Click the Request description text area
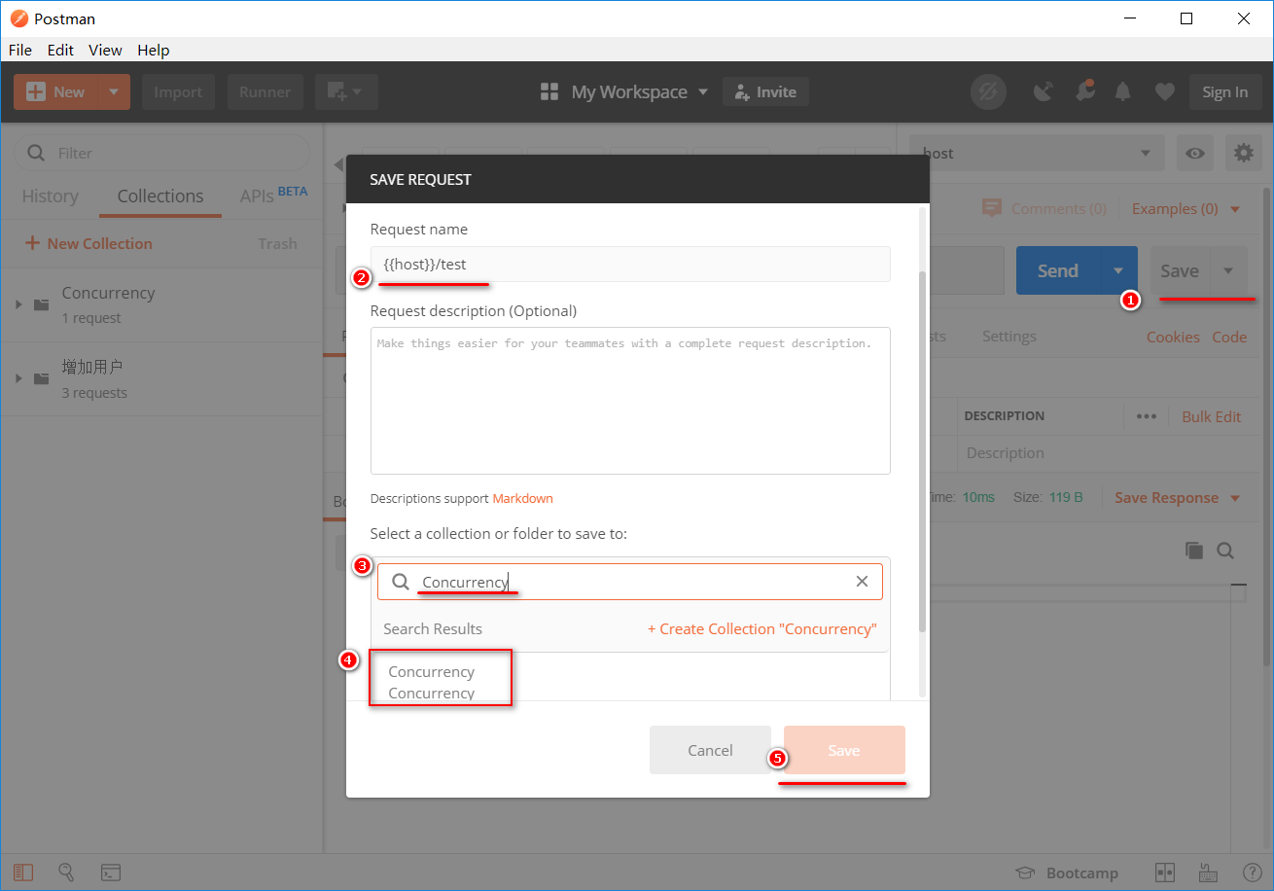This screenshot has width=1274, height=891. tap(630, 401)
